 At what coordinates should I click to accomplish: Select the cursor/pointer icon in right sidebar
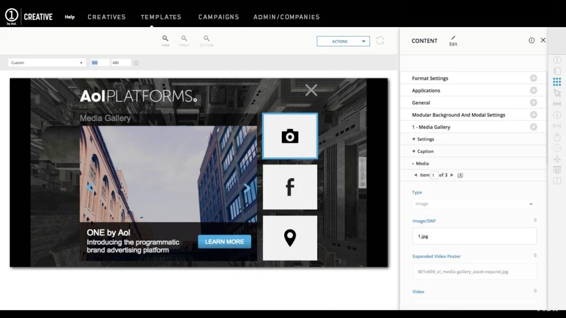557,93
